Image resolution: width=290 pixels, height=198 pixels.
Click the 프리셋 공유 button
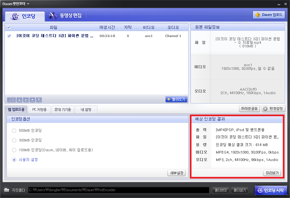pyautogui.click(x=249, y=109)
